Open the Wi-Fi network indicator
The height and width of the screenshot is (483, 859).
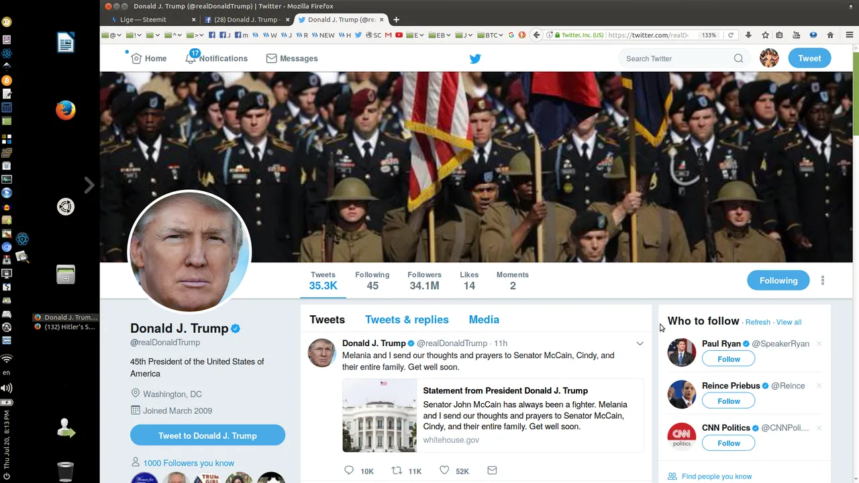(7, 359)
